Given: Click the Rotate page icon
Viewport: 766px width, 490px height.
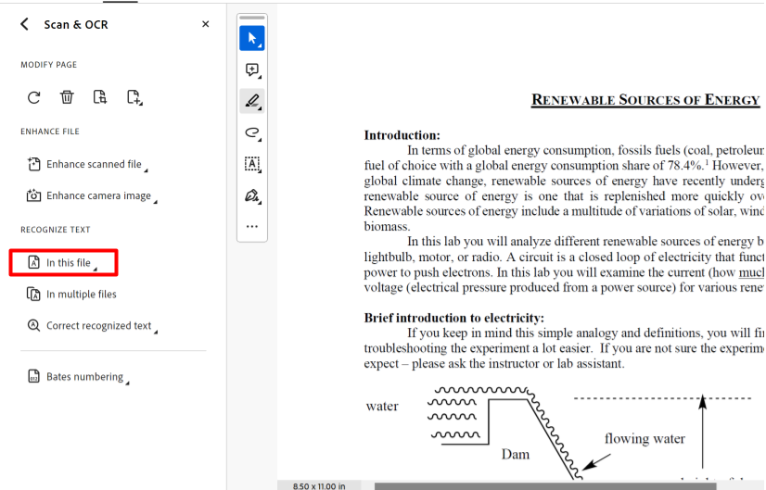Looking at the screenshot, I should (x=34, y=97).
